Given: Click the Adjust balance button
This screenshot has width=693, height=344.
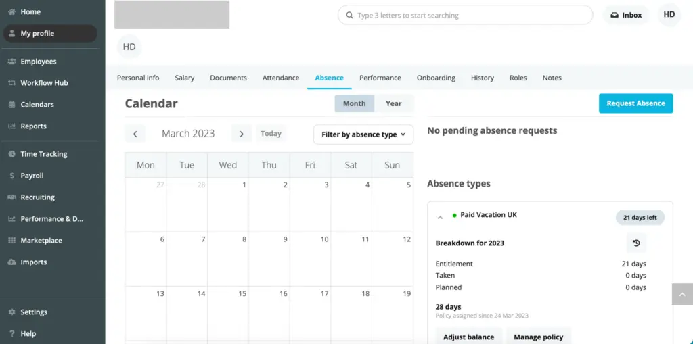Looking at the screenshot, I should [x=468, y=337].
